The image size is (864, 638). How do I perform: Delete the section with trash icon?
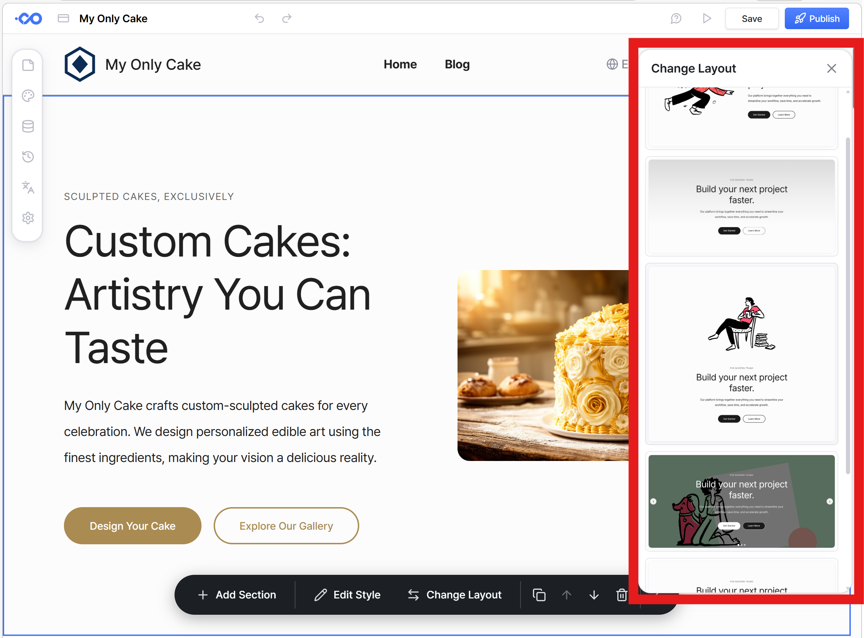pyautogui.click(x=621, y=595)
